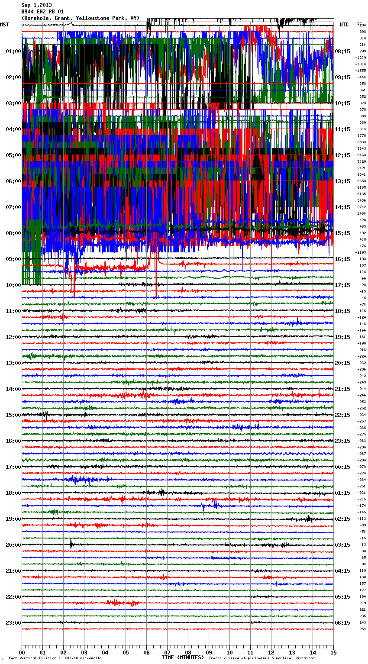Click the MST timezone header

click(4, 25)
